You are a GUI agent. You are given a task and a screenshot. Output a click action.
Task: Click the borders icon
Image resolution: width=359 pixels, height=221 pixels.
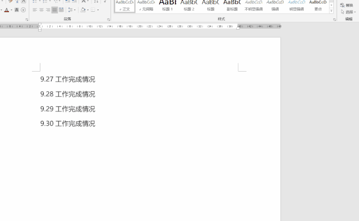93,10
